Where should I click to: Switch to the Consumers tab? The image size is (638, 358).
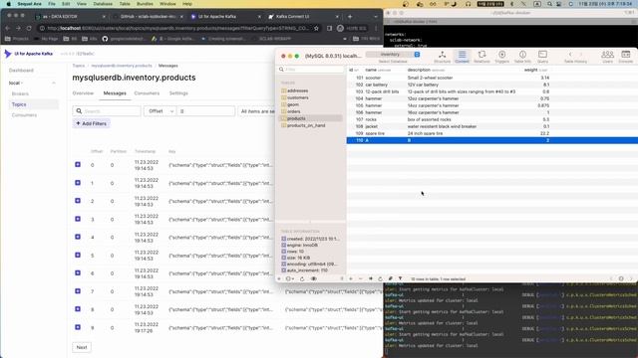[x=147, y=93]
